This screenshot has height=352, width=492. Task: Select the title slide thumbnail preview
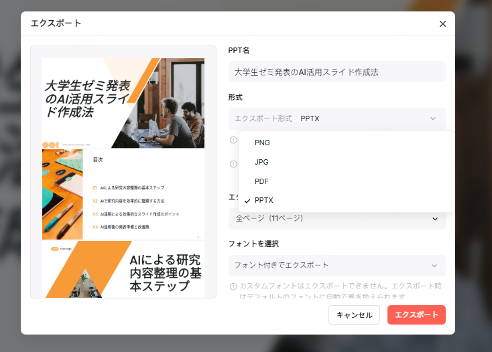(x=123, y=103)
